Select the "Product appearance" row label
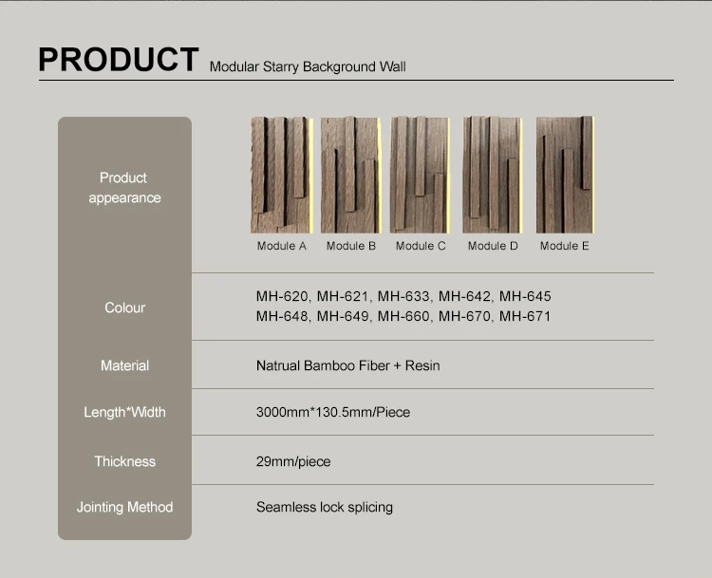The height and width of the screenshot is (578, 712). [x=124, y=188]
